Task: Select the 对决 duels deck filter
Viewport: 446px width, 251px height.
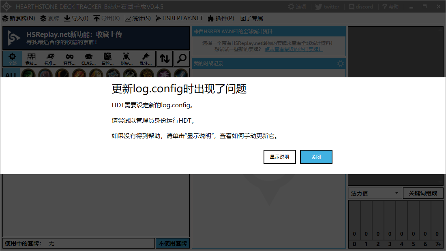Action: click(126, 59)
